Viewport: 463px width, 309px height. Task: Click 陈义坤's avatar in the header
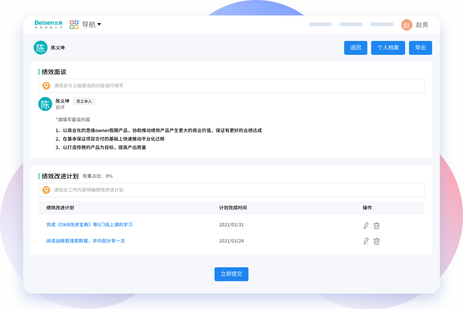tap(41, 48)
